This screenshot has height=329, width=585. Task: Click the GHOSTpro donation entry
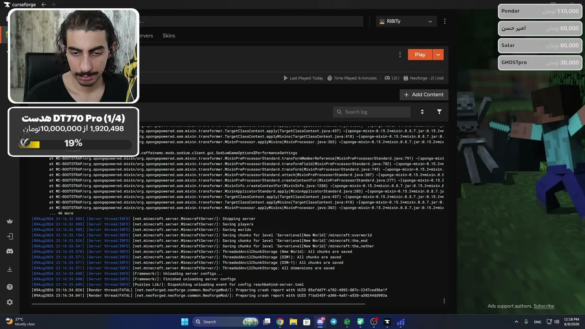tap(540, 63)
